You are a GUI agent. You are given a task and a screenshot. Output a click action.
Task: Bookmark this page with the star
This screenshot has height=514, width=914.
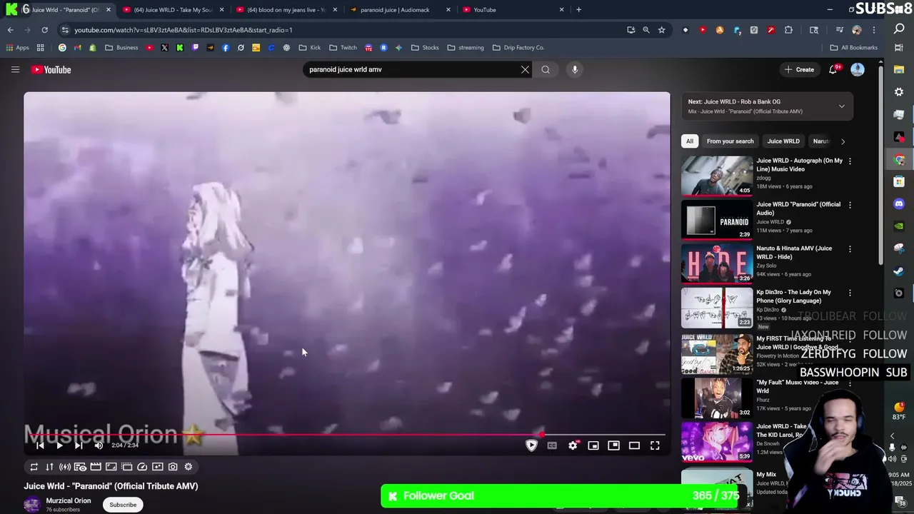tap(662, 30)
